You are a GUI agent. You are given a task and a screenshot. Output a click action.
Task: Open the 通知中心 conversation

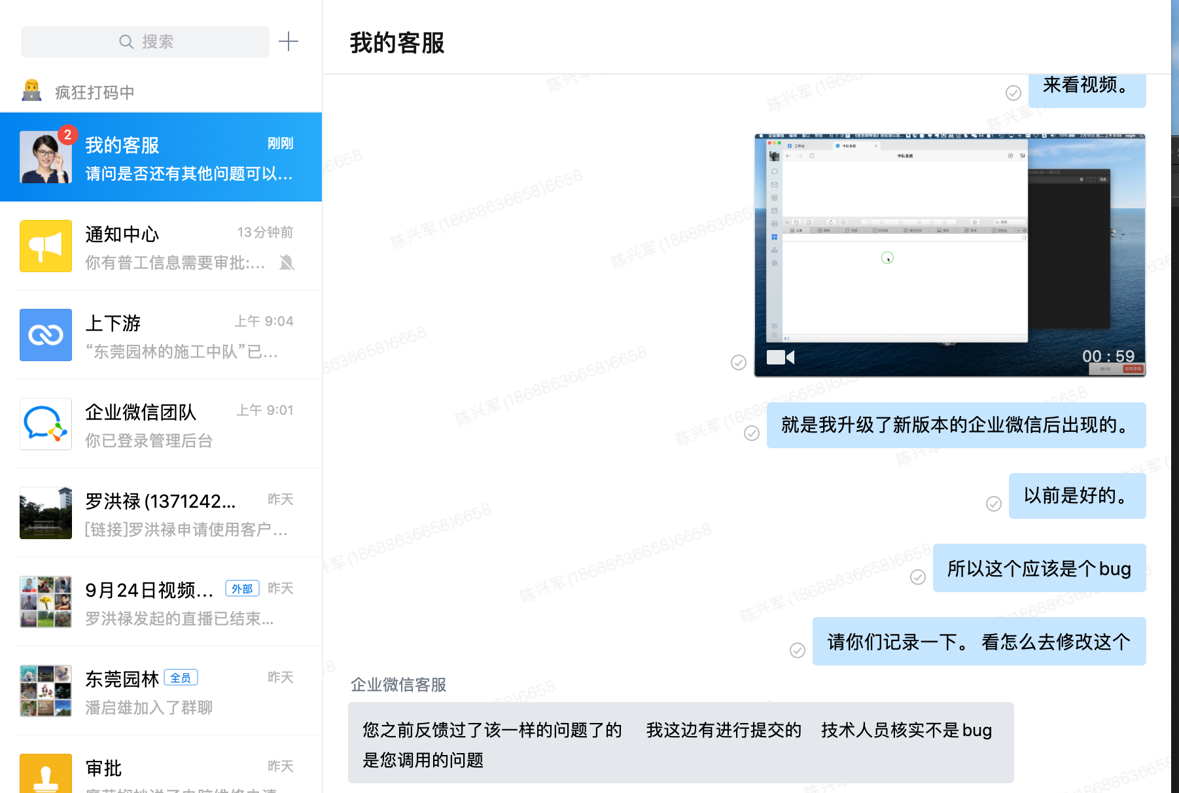161,246
